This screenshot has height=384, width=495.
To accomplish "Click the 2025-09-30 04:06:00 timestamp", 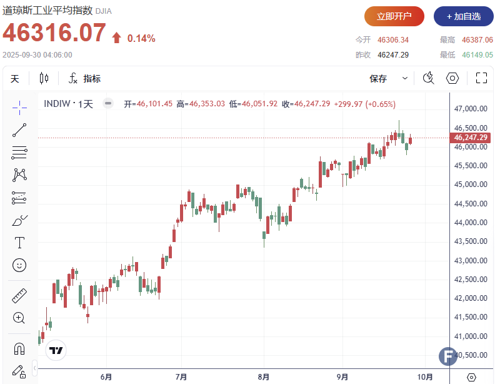I will tap(37, 55).
